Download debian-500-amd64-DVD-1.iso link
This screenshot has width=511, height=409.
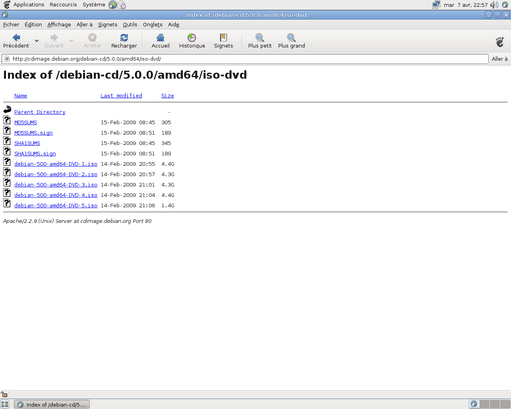tap(56, 164)
